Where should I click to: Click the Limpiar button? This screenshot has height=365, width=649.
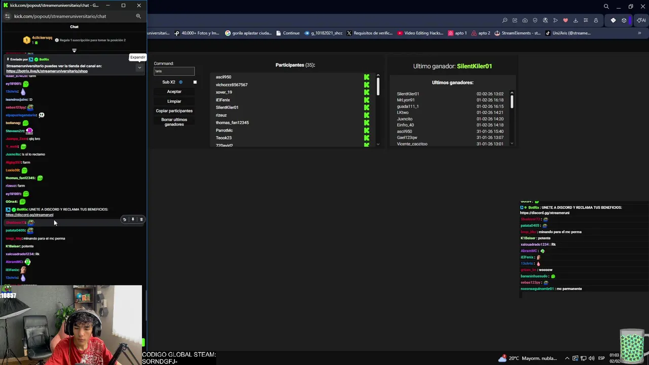click(174, 101)
